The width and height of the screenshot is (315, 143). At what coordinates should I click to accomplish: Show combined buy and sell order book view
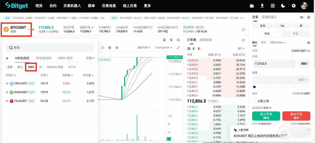pyautogui.click(x=188, y=49)
